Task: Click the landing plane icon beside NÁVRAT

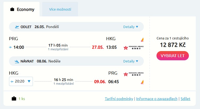Action: point(17,61)
